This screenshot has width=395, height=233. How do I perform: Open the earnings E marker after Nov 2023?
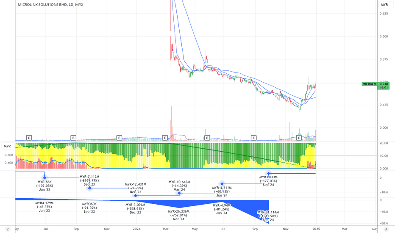[119, 138]
